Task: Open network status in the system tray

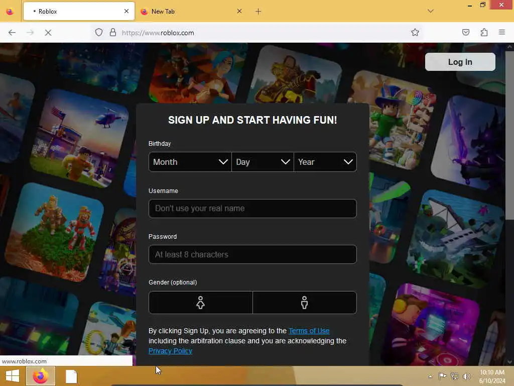Action: 454,376
